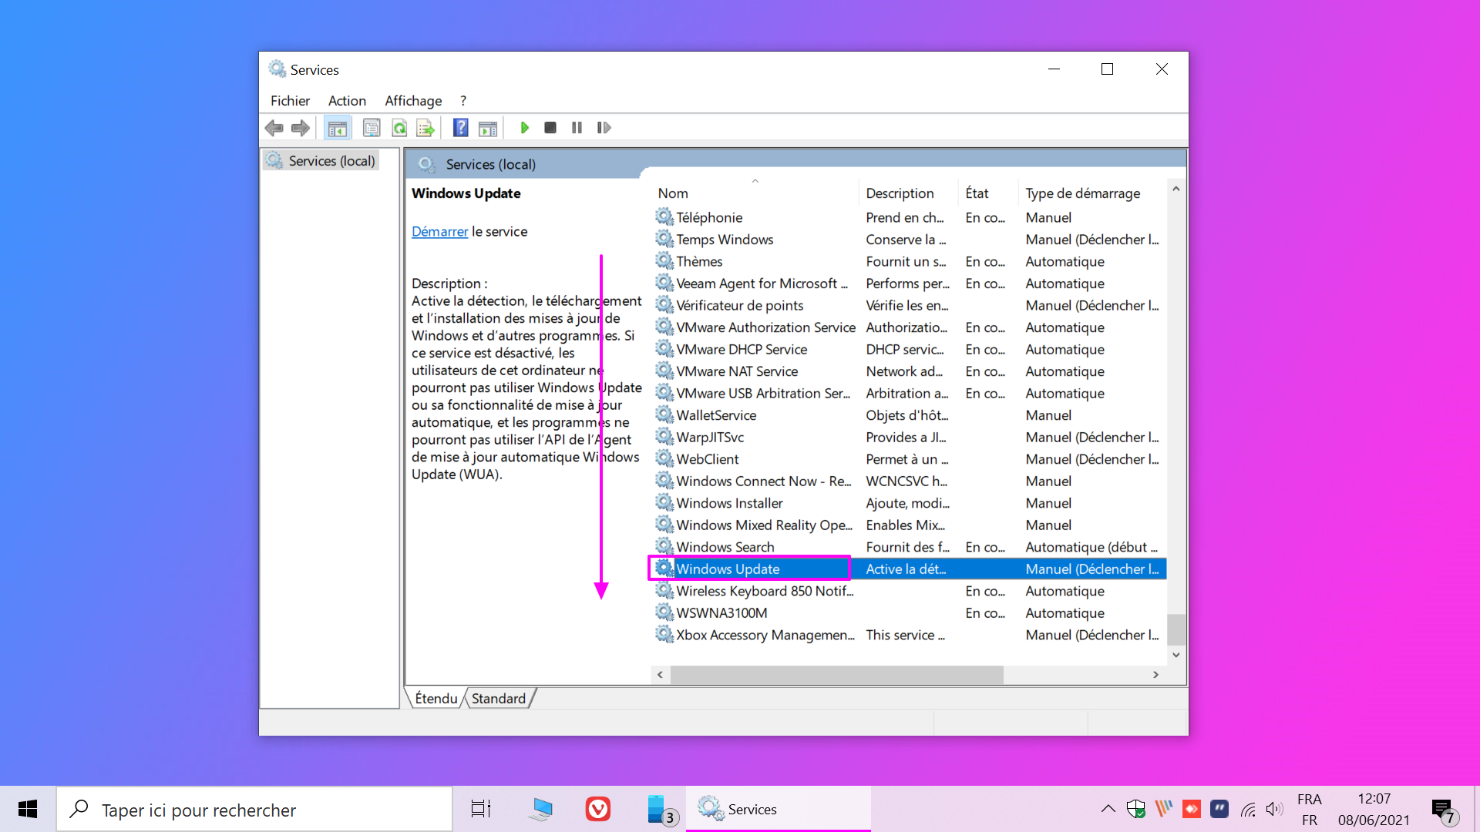
Task: Select the VMware NAT Service row
Action: [x=910, y=371]
